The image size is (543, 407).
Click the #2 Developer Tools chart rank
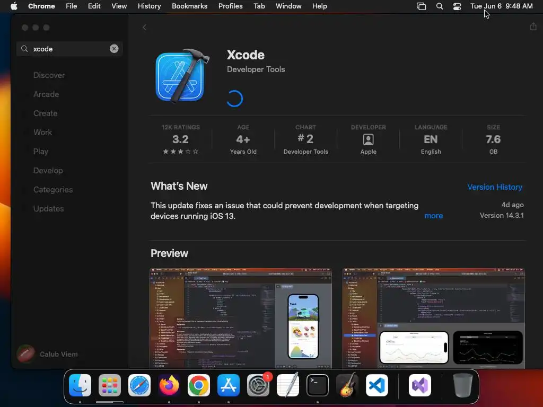click(305, 140)
